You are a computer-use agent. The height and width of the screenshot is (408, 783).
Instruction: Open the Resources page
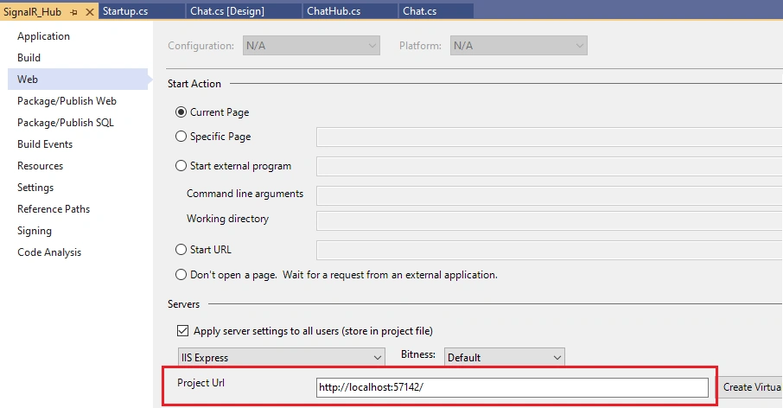(x=40, y=166)
